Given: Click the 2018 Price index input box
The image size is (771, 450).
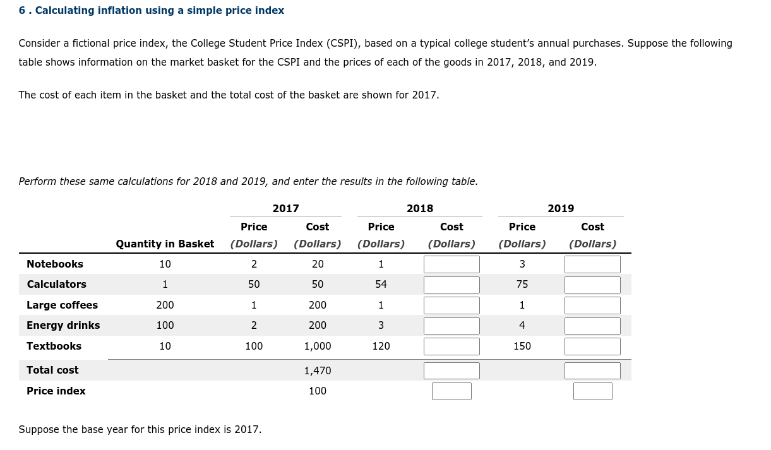Looking at the screenshot, I should point(451,391).
